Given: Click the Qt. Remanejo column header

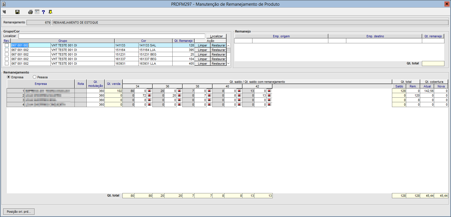Looking at the screenshot, I should (x=183, y=41).
